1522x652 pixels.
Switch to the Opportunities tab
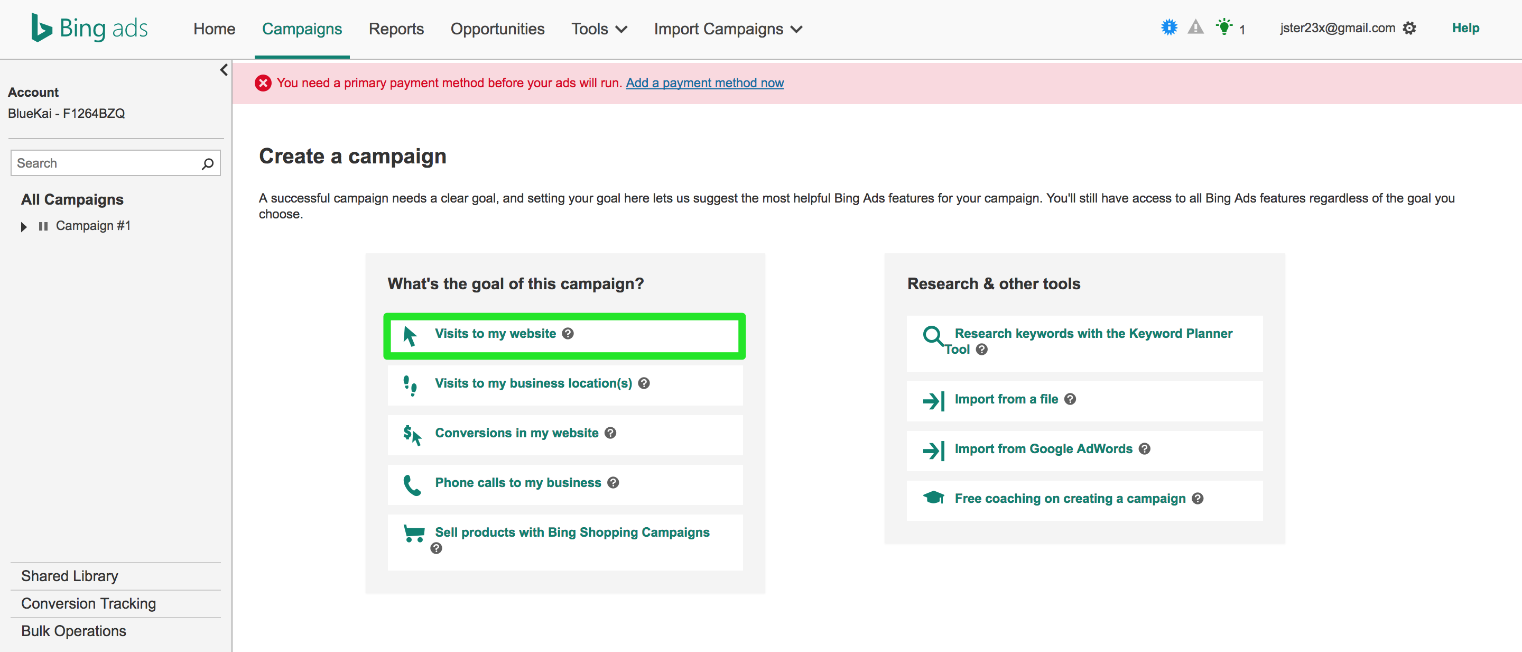(x=497, y=29)
